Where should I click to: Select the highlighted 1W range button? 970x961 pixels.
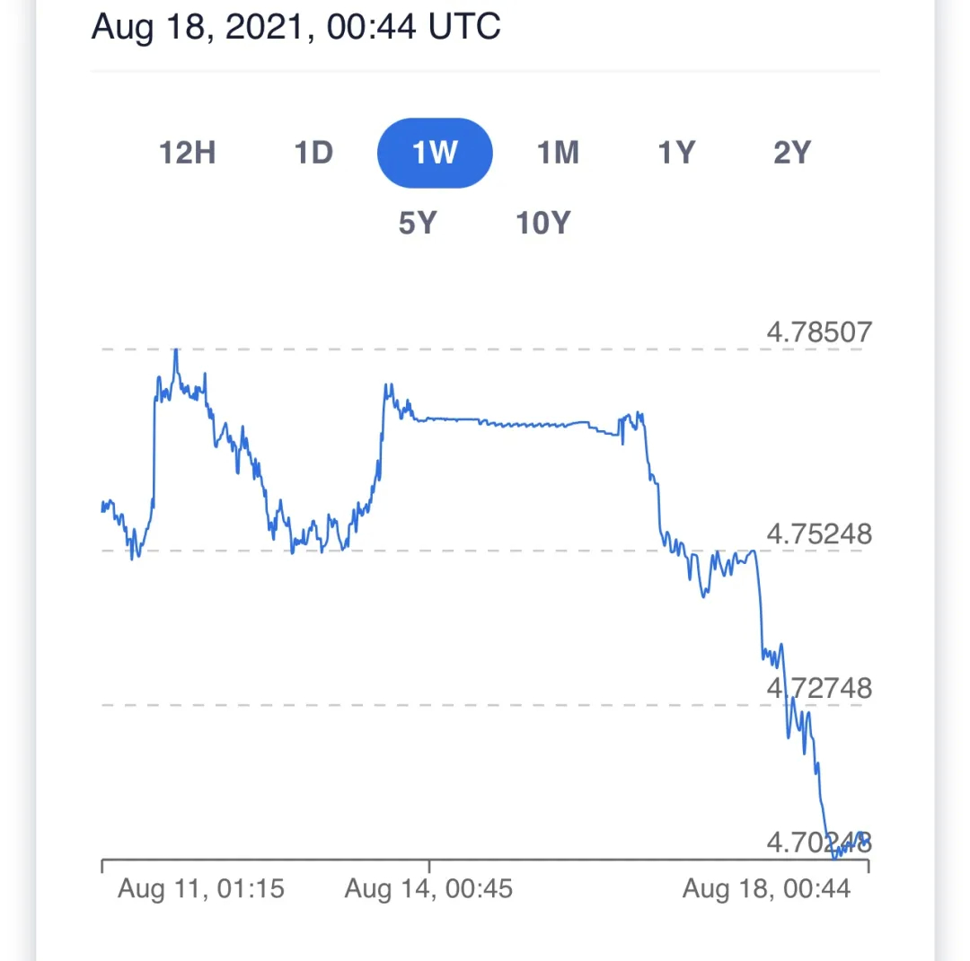435,153
